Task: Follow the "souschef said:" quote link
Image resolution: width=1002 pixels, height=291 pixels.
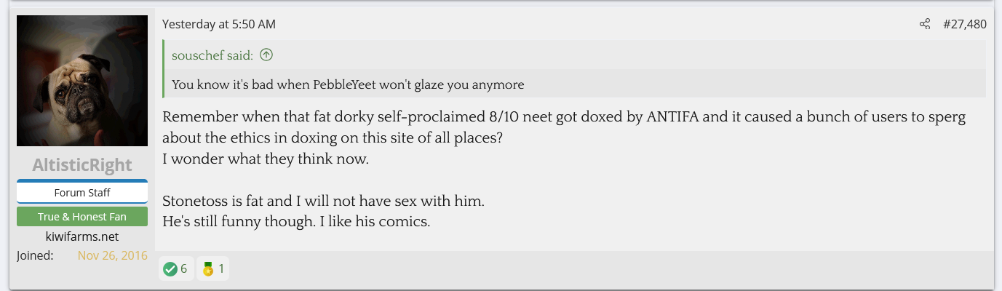Action: (212, 55)
